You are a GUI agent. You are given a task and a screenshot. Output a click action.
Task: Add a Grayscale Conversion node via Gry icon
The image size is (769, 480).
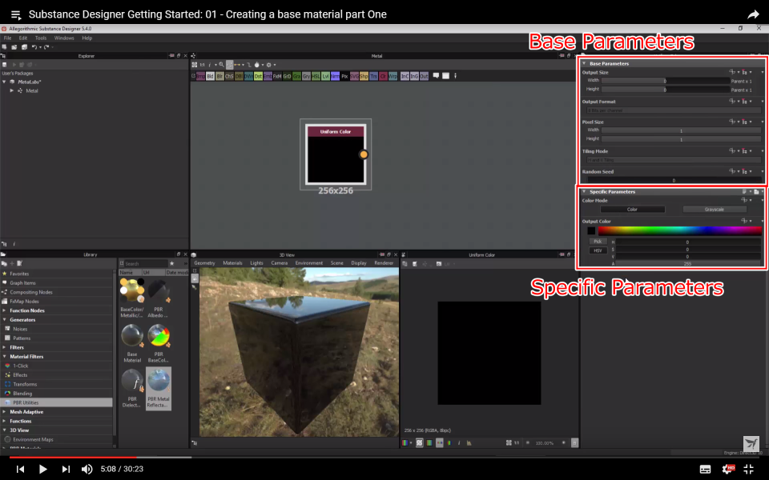coord(306,77)
